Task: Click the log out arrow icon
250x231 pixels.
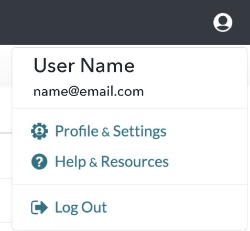Action: (x=39, y=207)
